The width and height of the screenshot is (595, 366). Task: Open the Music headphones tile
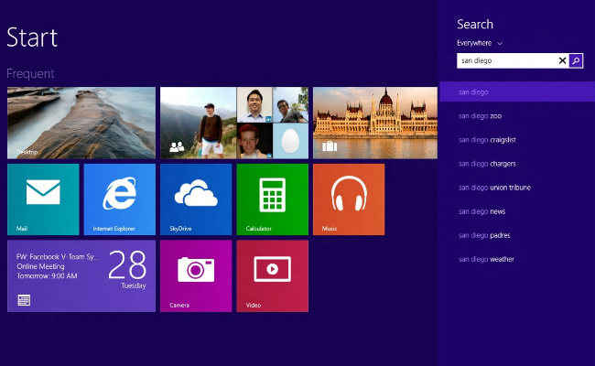(x=349, y=199)
